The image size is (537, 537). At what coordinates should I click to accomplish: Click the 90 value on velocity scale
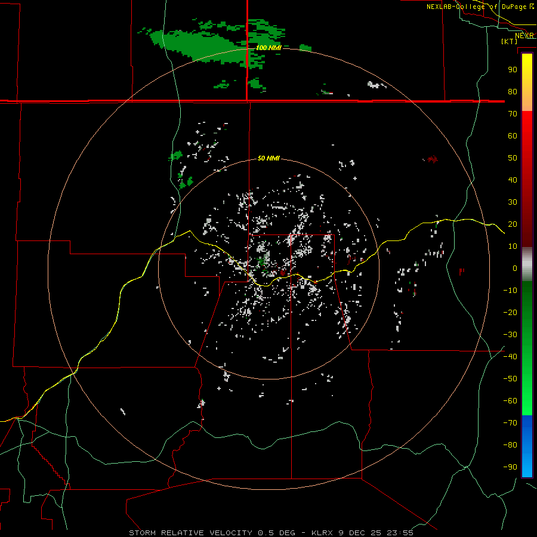point(513,70)
